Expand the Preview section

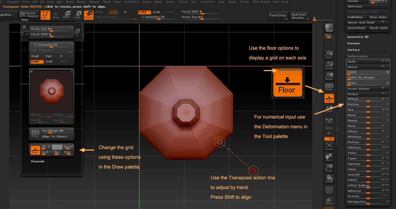[353, 43]
